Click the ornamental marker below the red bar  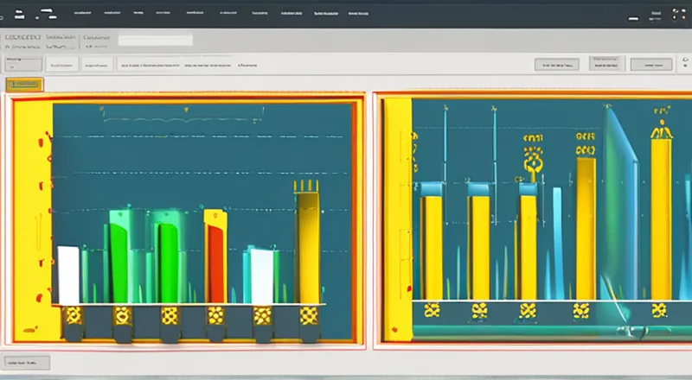coord(215,315)
